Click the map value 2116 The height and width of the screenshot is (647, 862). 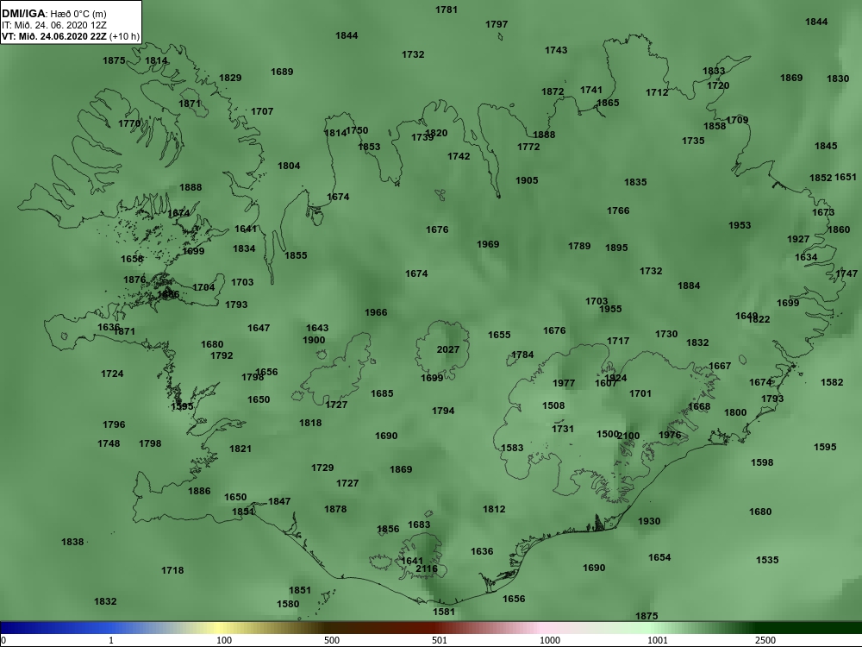pos(427,568)
